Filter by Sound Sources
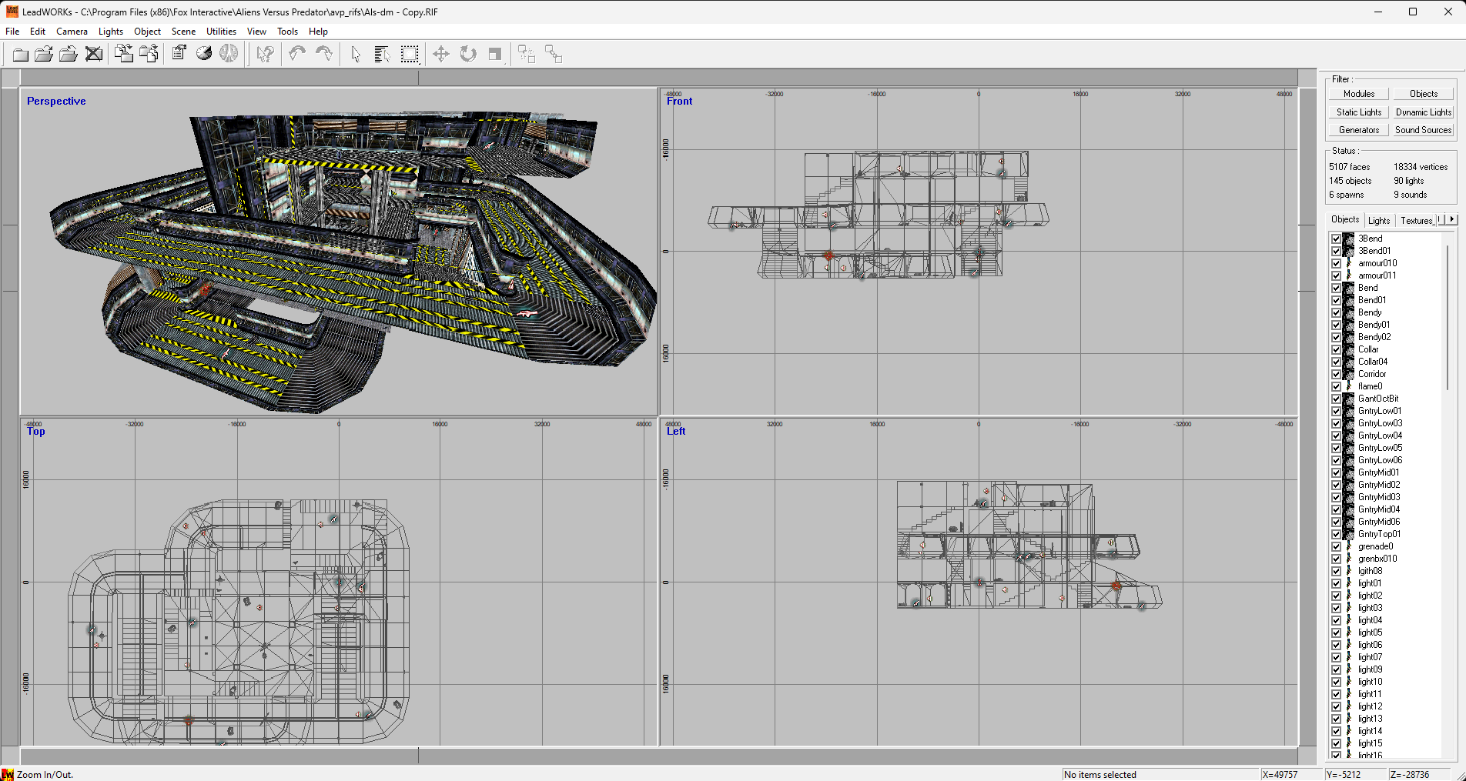The height and width of the screenshot is (781, 1466). (x=1424, y=130)
